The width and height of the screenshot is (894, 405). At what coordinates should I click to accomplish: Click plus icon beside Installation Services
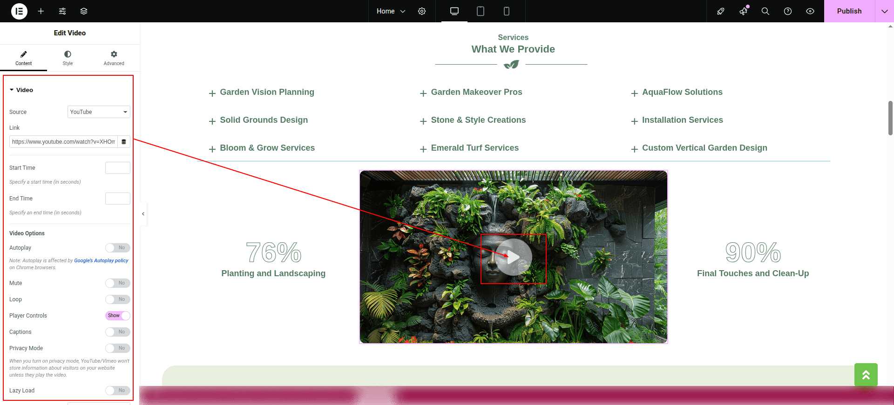(634, 121)
